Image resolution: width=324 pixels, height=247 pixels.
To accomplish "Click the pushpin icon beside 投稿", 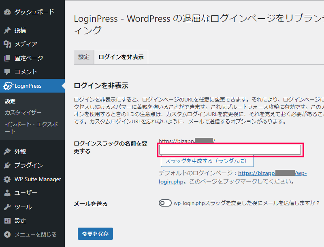I will pos(7,30).
